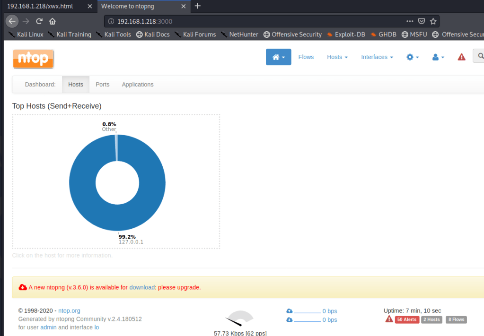Open a new browser tab
The image size is (484, 336).
pyautogui.click(x=198, y=6)
